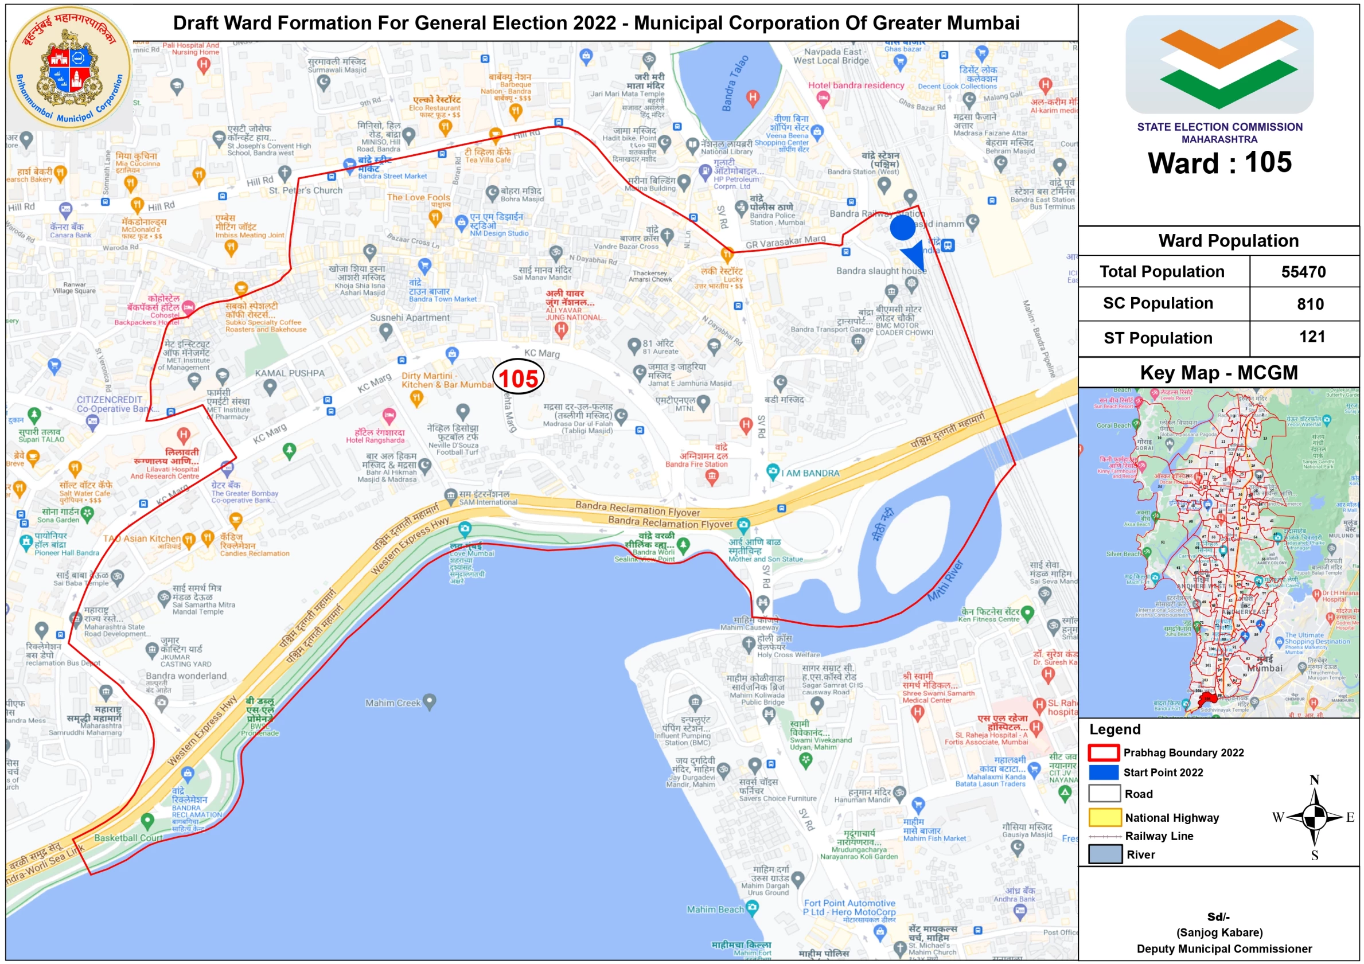The width and height of the screenshot is (1364, 964).
Task: Click the Basketball Court green pin
Action: [x=147, y=821]
